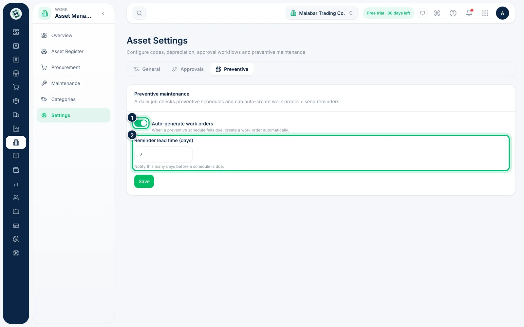Go to Procurement menu item
Screen dimensions: 524x327
coord(73,67)
